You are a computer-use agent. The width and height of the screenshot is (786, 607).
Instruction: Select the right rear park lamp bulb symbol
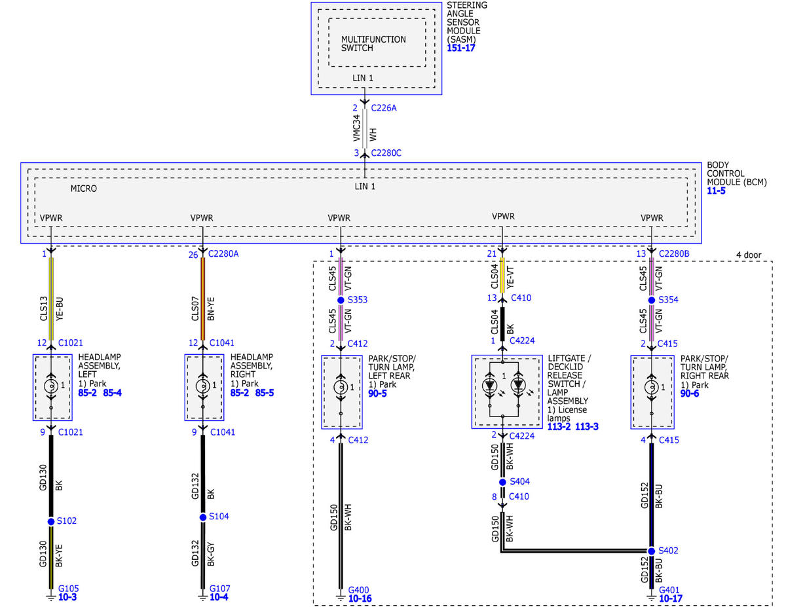[x=651, y=387]
